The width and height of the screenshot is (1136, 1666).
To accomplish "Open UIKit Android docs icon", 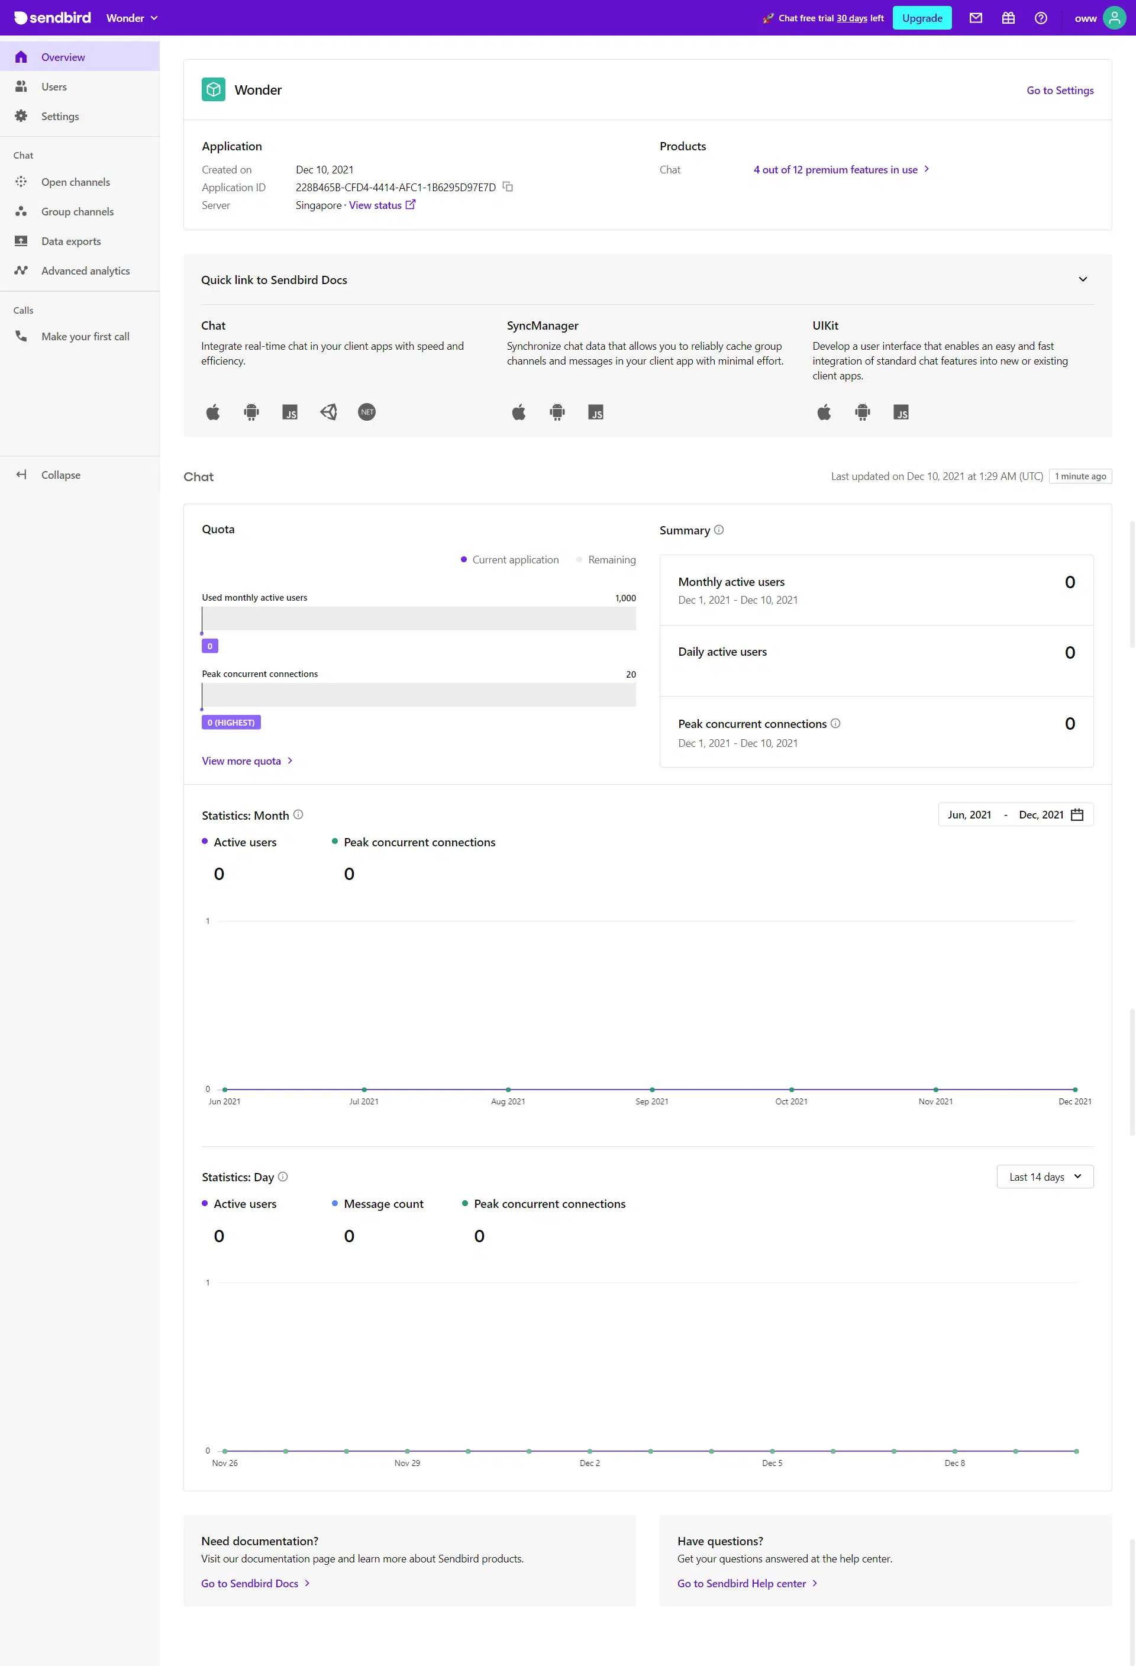I will tap(863, 412).
